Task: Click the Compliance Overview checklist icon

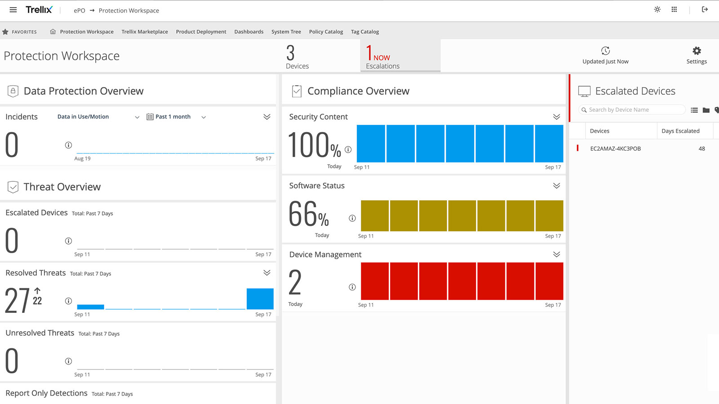Action: (297, 91)
